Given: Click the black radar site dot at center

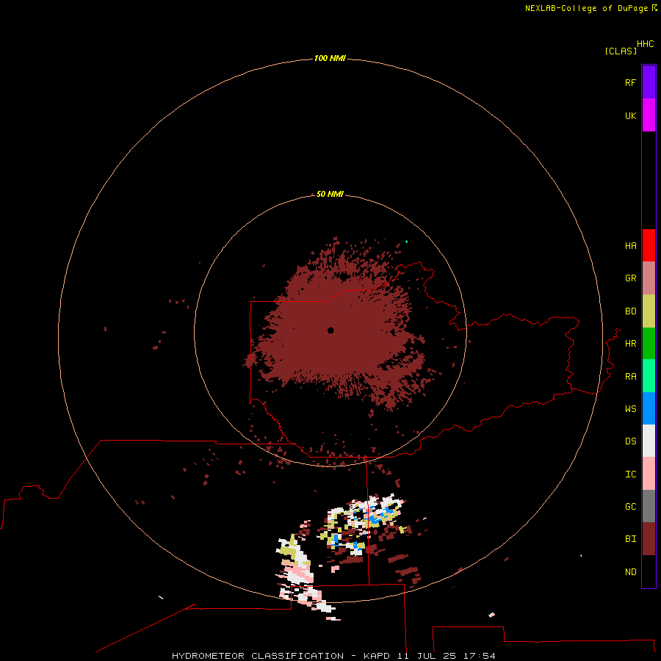Looking at the screenshot, I should [330, 330].
